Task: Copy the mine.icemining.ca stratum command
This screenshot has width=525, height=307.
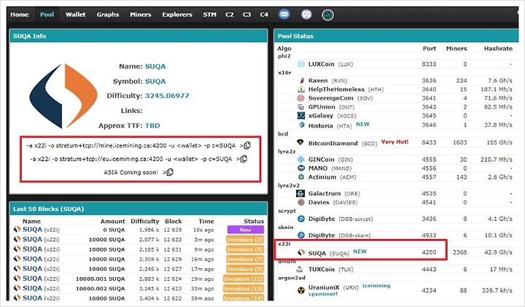Action: coord(247,145)
